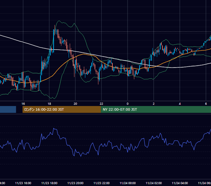The image size is (211, 186).
Task: Click the date label 11/23 18:00
Action: (x=49, y=183)
